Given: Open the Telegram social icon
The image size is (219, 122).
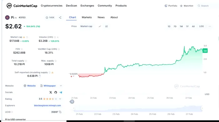Looking at the screenshot, I should (x=61, y=92).
